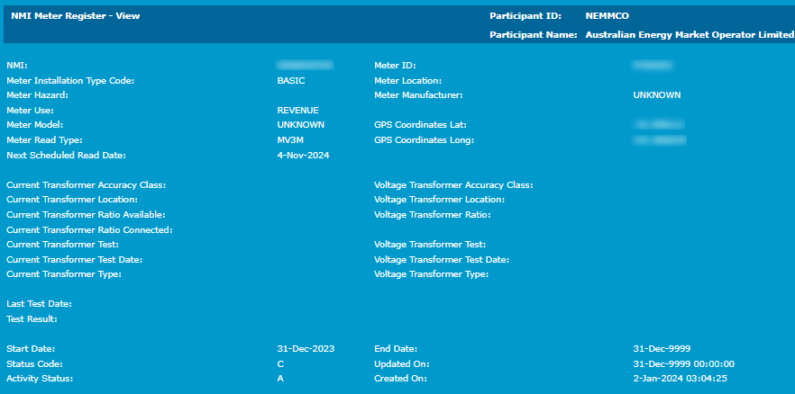Select the Australian Energy Market Operator Limited name
The height and width of the screenshot is (394, 795).
690,35
